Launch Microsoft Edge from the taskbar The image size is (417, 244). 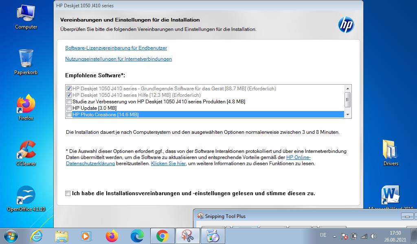coord(137,236)
